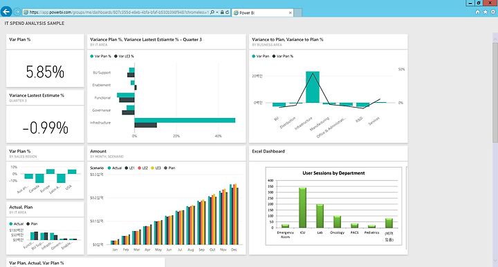
Task: Click the scroll down arrow of dashboard scrollbar
Action: coord(495,261)
